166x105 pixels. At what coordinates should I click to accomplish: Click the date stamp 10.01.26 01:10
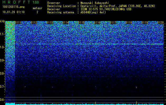click(x=13, y=12)
